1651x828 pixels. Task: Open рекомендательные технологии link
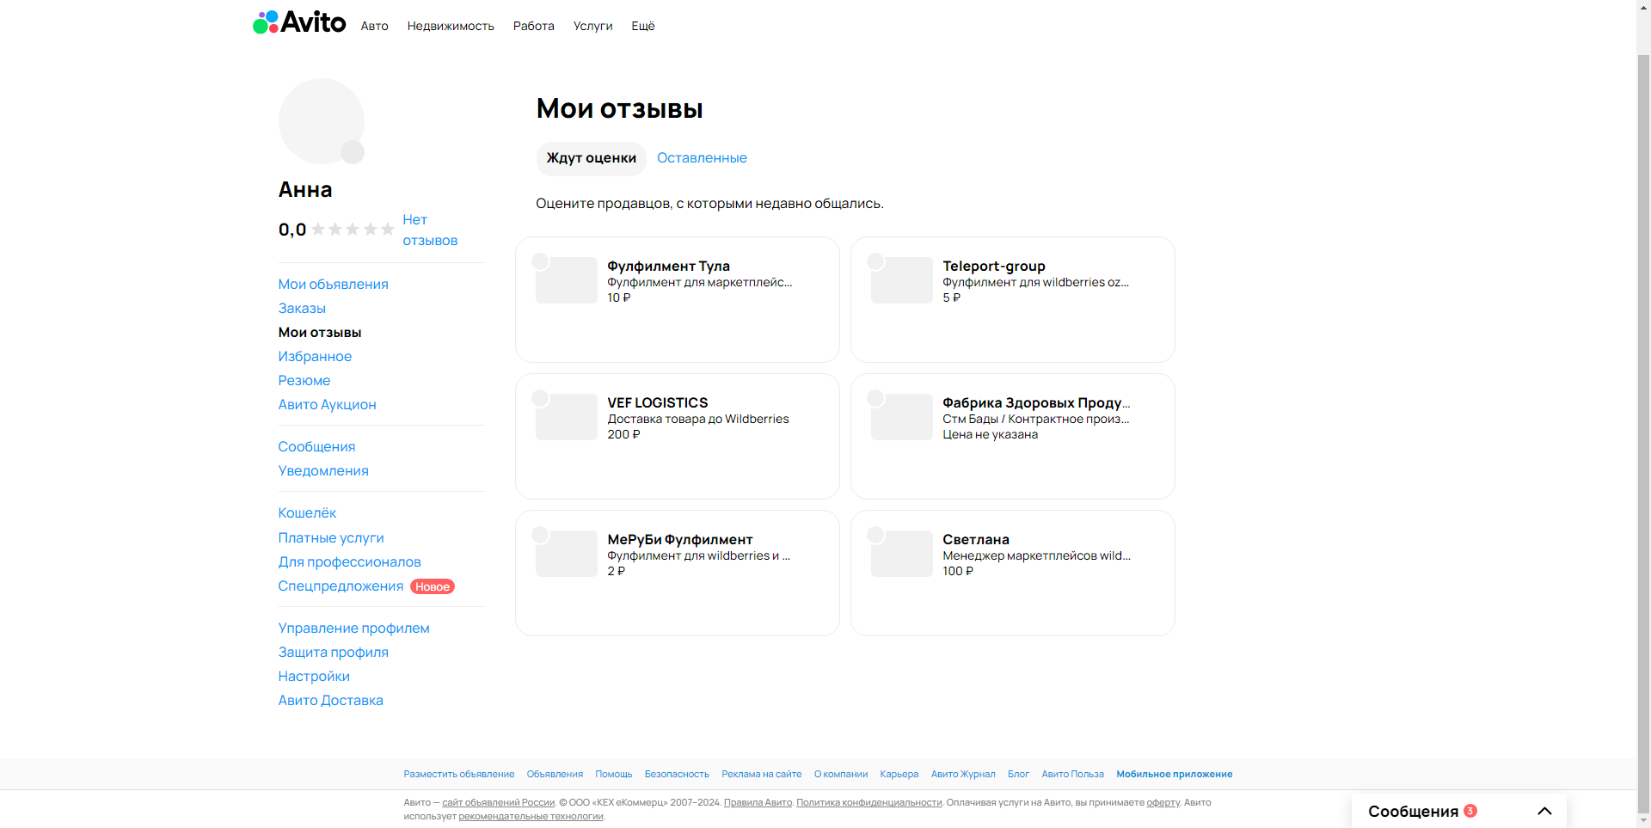tap(531, 817)
